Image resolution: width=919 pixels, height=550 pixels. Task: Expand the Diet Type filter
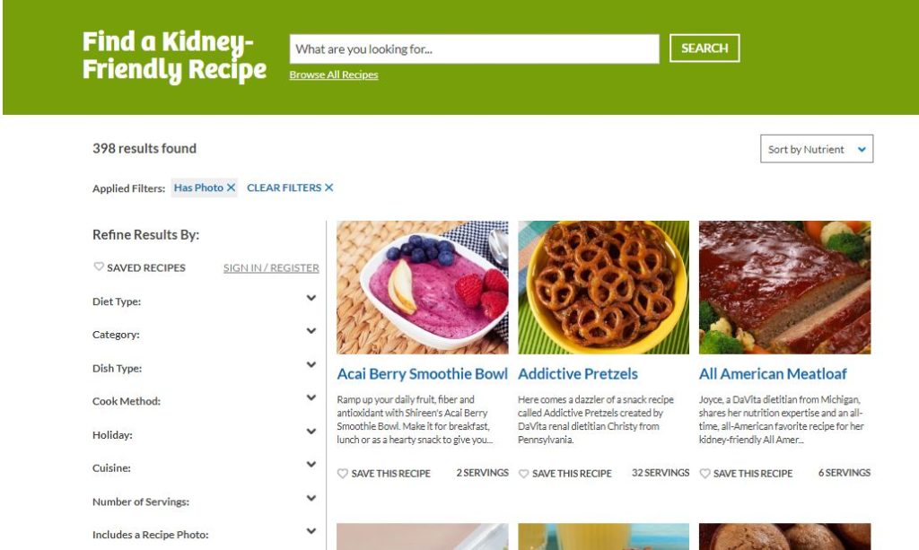(311, 298)
